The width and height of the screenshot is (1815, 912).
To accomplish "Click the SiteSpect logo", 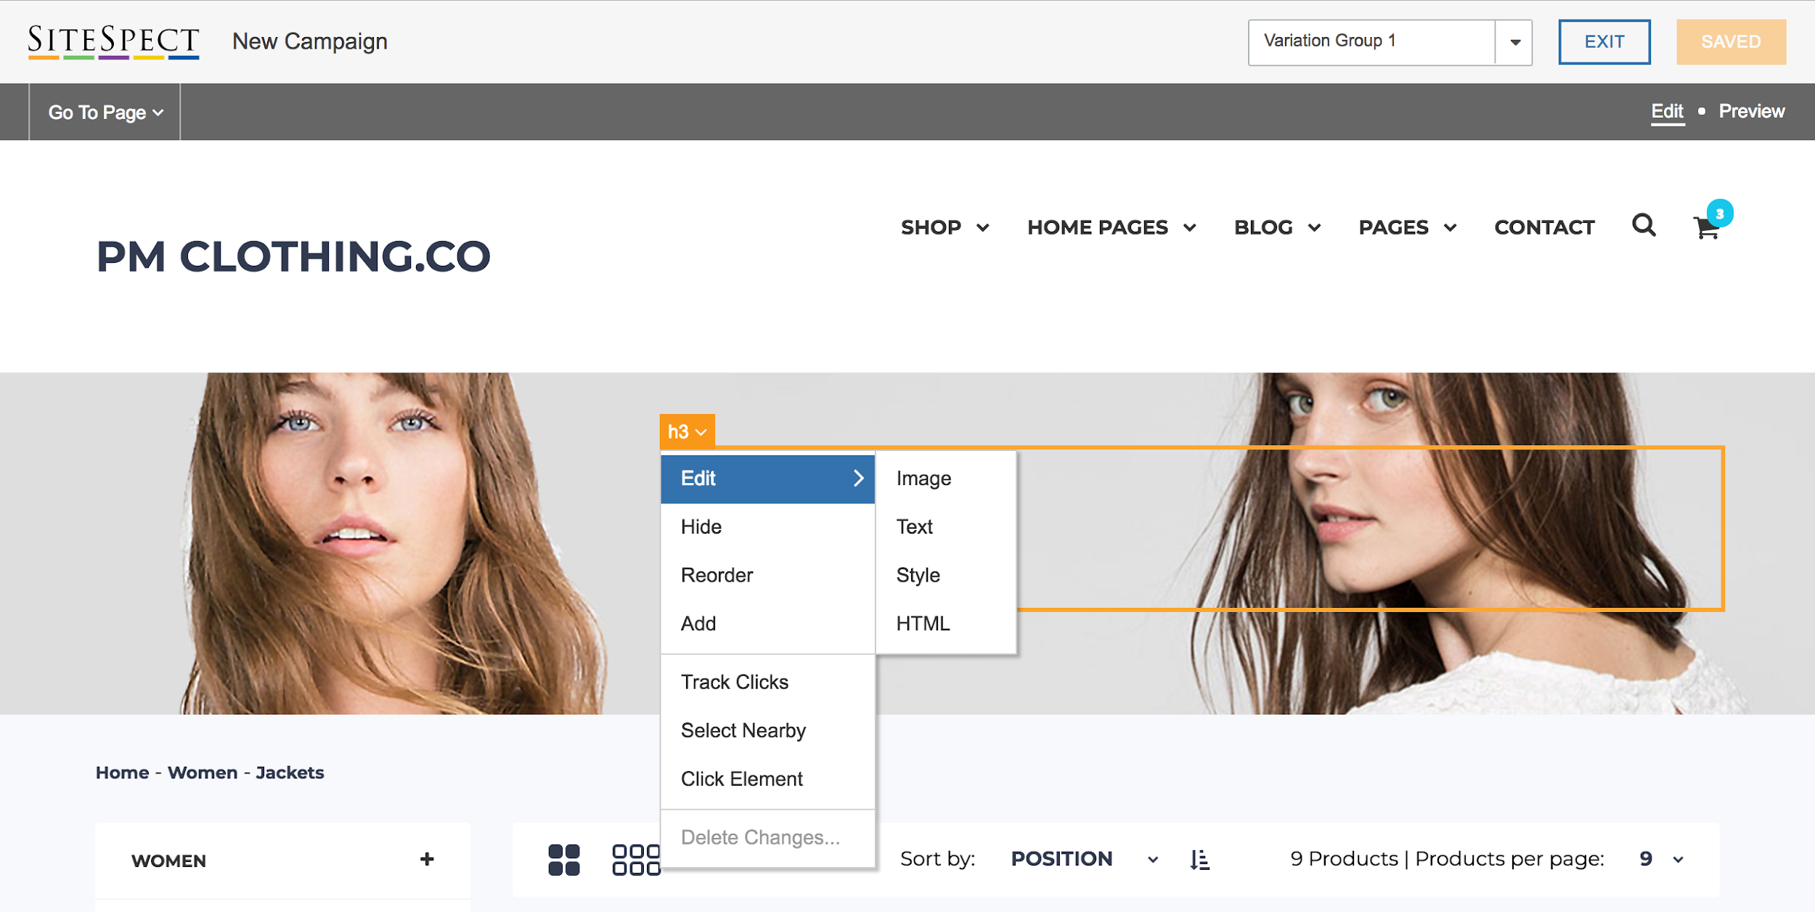I will click(113, 41).
